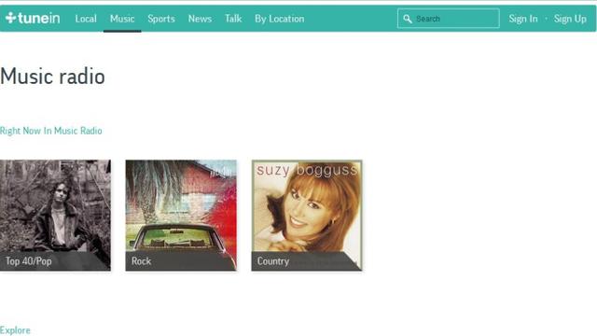
Task: Select the Music tab
Action: (122, 19)
